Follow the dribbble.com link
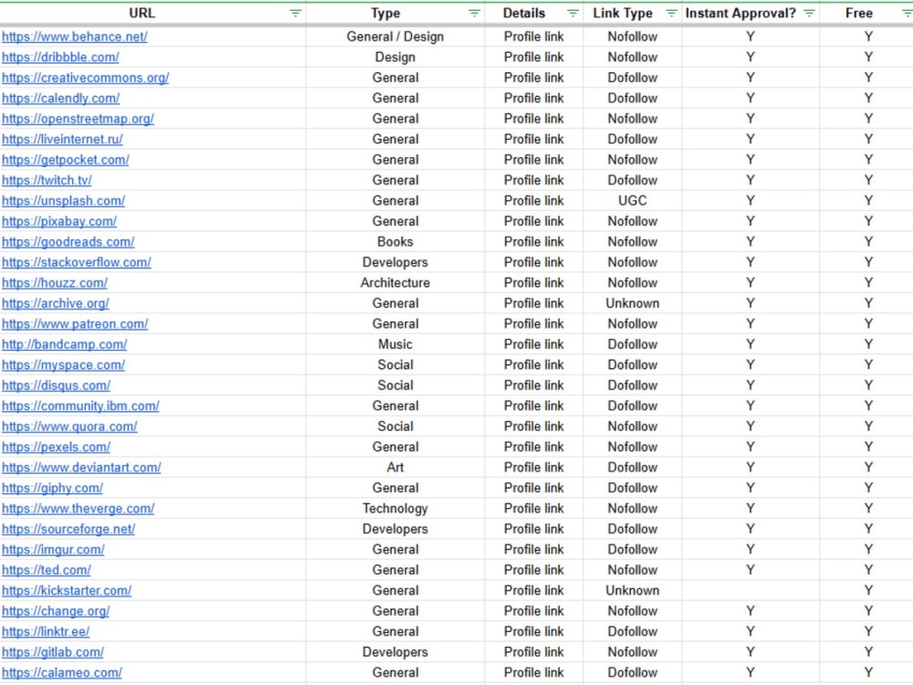 click(x=60, y=57)
